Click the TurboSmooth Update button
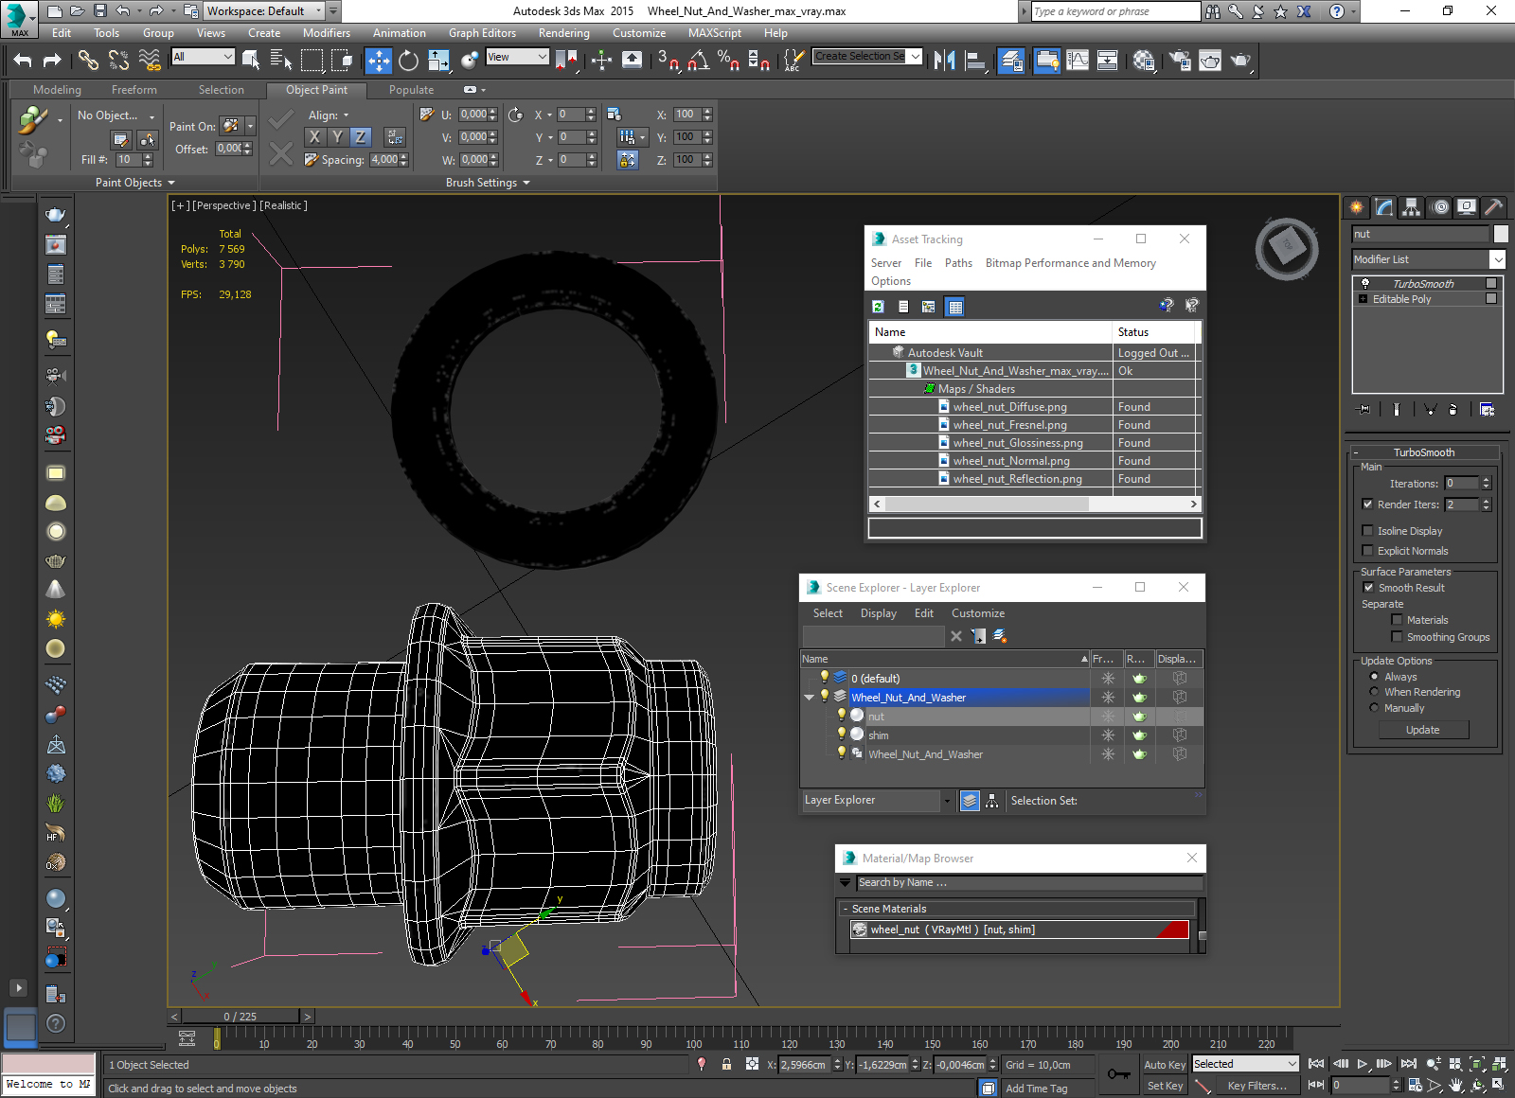This screenshot has width=1515, height=1098. point(1422,730)
